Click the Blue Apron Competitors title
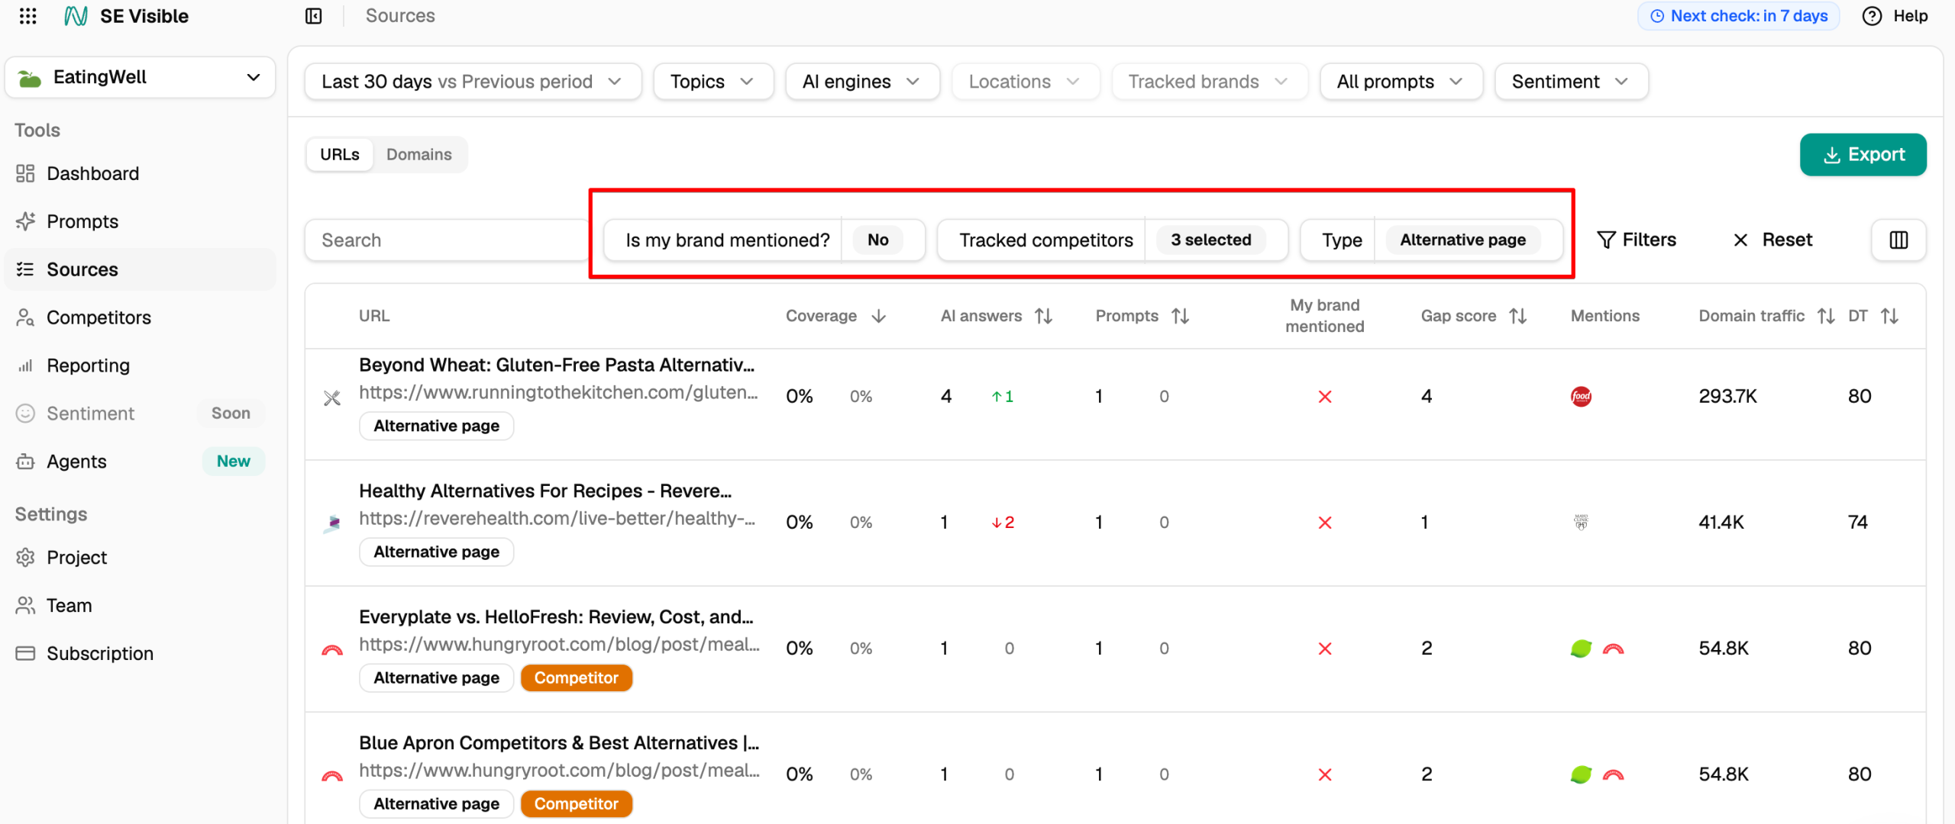Screen dimensions: 1955x824 [559, 742]
